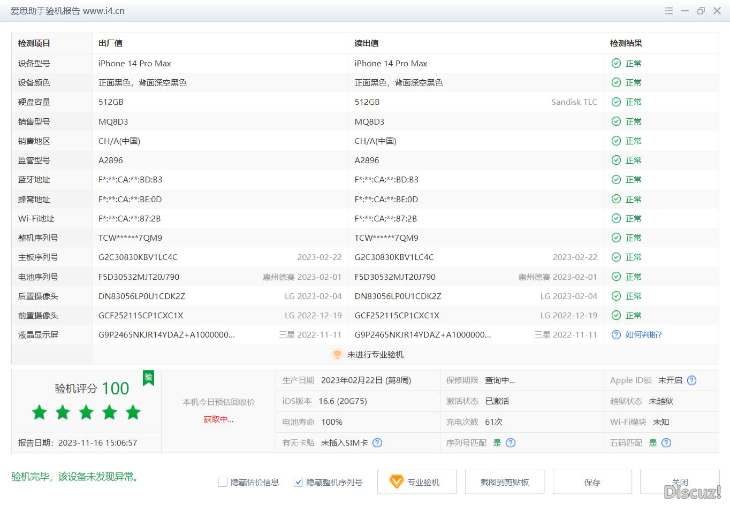Screen dimensions: 730x505
Task: Open the title bar list menu icon
Action: click(x=668, y=11)
